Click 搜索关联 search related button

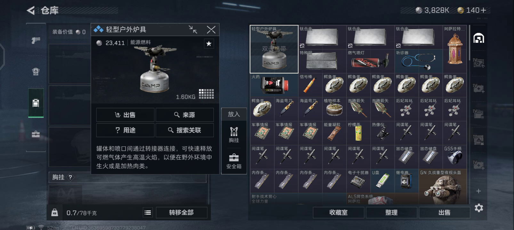(x=185, y=130)
